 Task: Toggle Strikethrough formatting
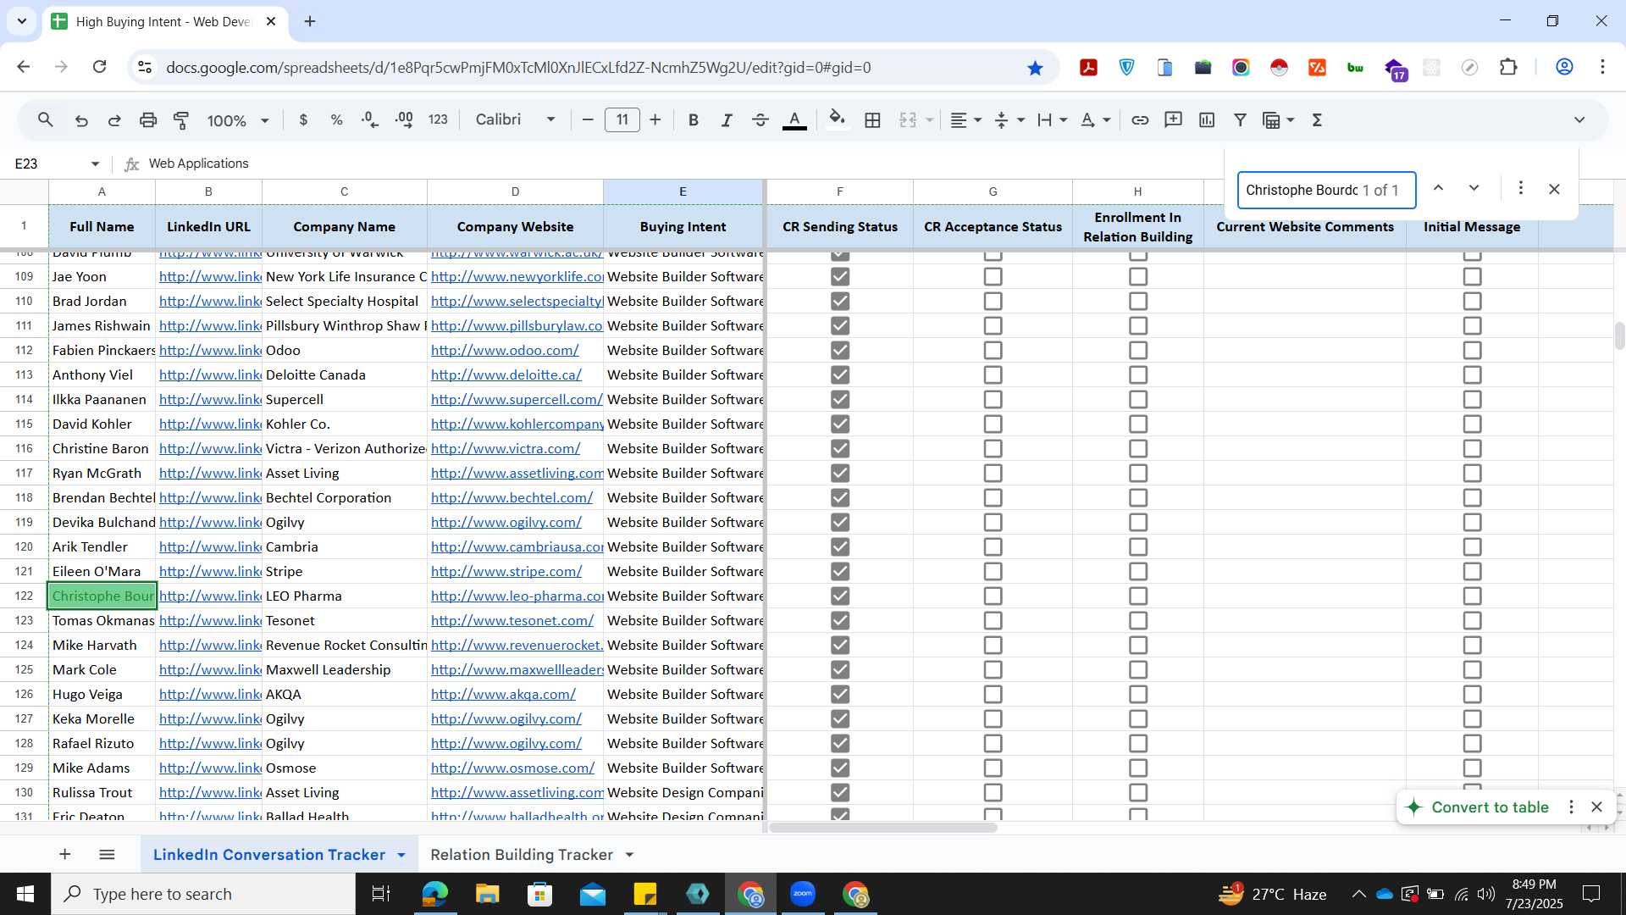[760, 120]
